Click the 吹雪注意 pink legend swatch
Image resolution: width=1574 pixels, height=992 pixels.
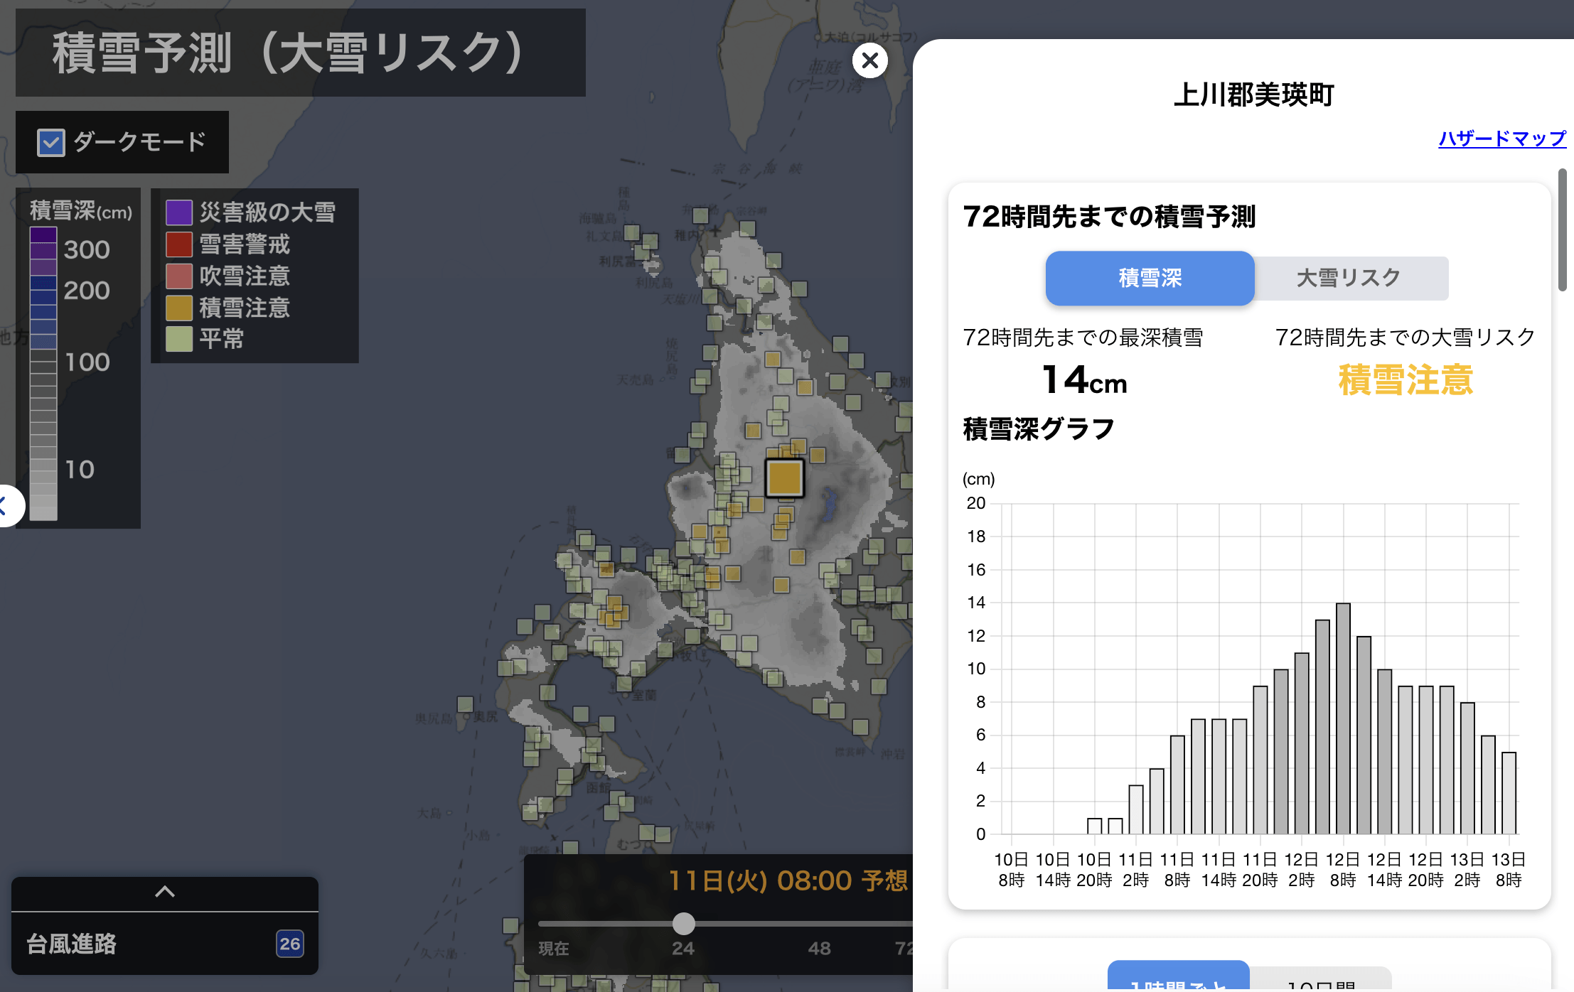[179, 276]
